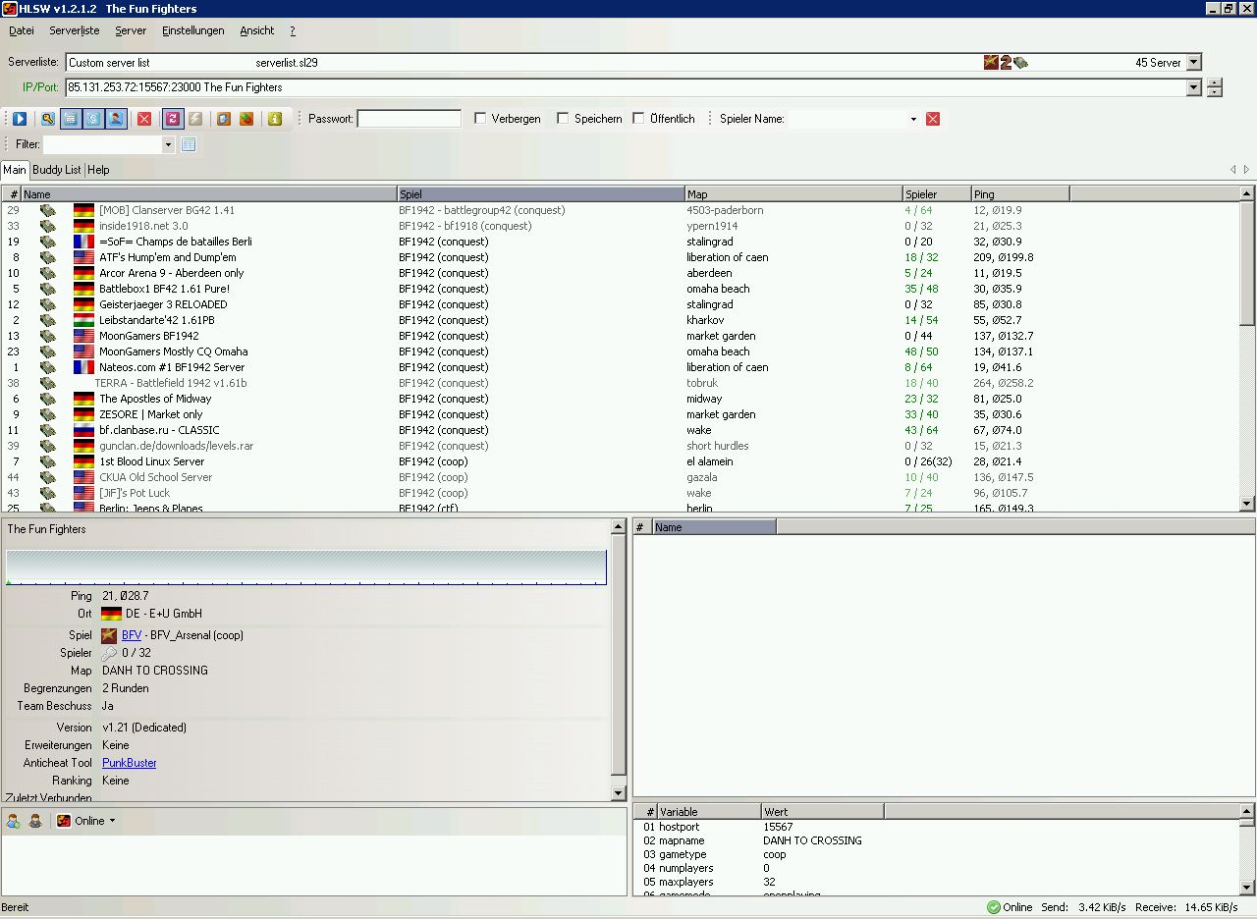Select the ZESORE | Market only server row

[621, 414]
